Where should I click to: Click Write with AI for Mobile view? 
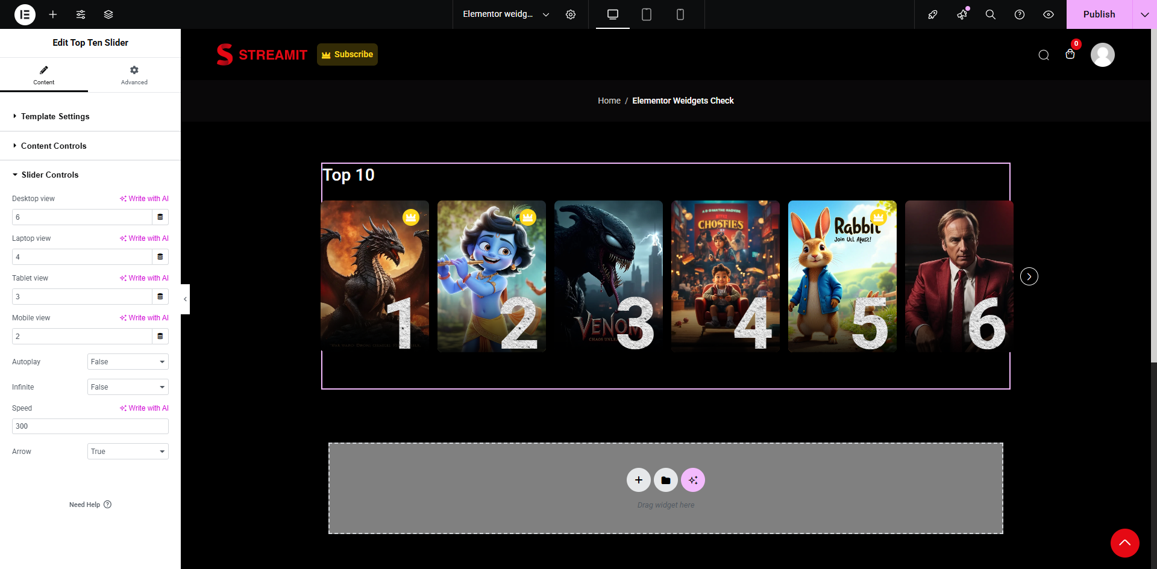pos(144,318)
